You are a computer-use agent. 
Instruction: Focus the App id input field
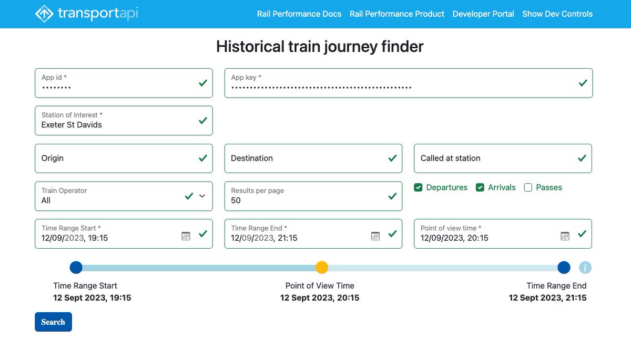click(124, 83)
